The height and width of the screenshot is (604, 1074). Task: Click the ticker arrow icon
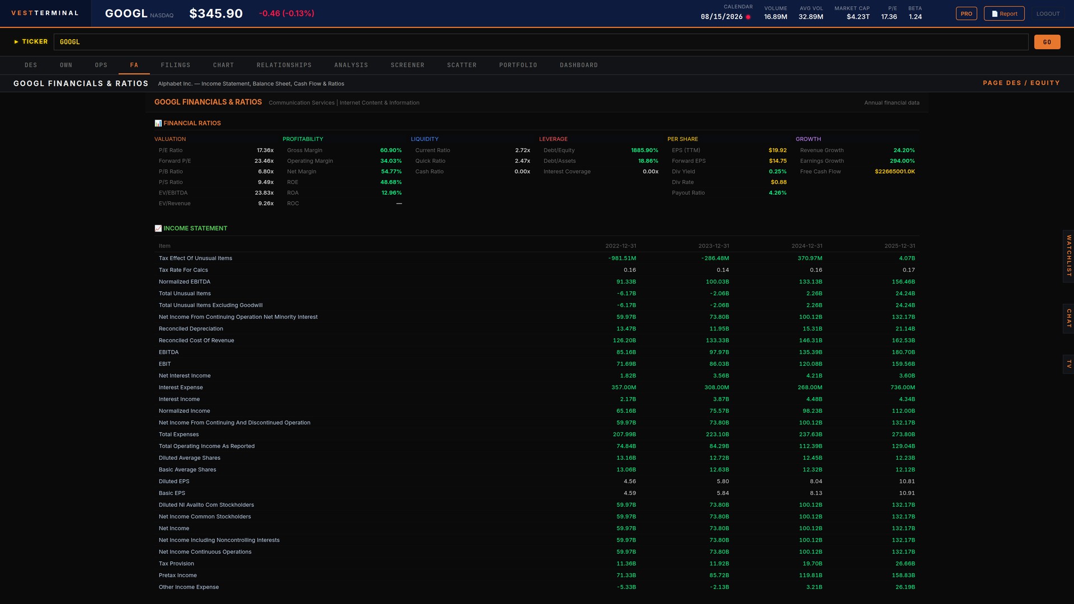click(16, 42)
